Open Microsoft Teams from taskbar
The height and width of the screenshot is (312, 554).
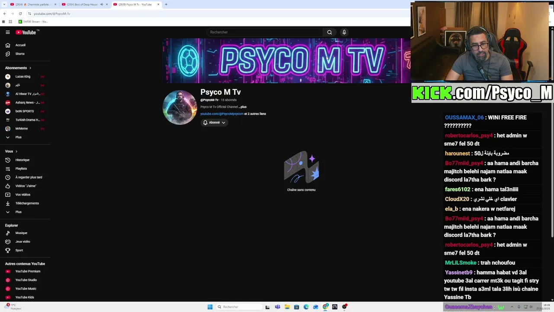[x=277, y=307]
